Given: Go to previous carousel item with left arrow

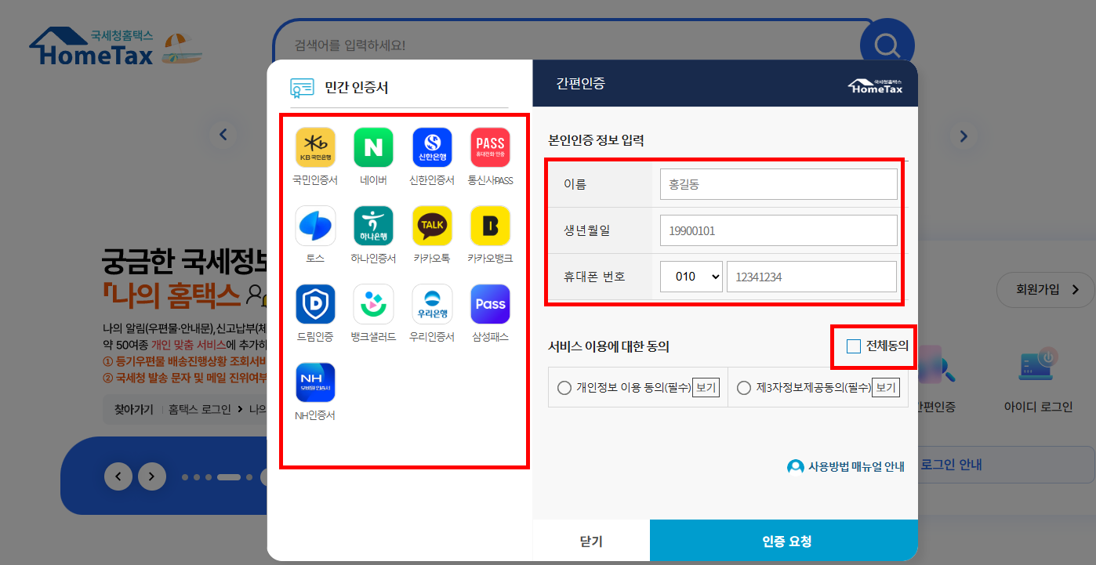Looking at the screenshot, I should tap(223, 135).
